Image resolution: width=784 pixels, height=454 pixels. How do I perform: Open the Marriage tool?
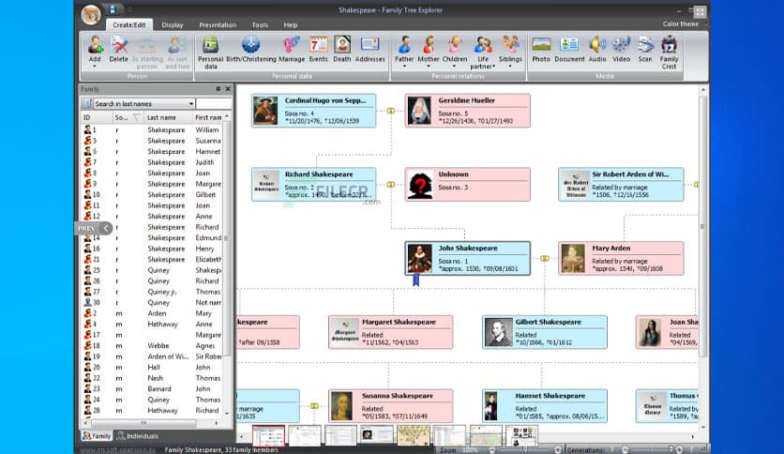click(x=292, y=49)
